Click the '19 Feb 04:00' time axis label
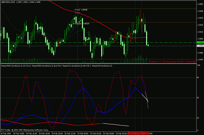 (109, 133)
